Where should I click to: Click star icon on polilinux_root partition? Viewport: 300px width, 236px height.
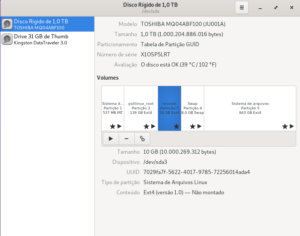click(x=146, y=126)
